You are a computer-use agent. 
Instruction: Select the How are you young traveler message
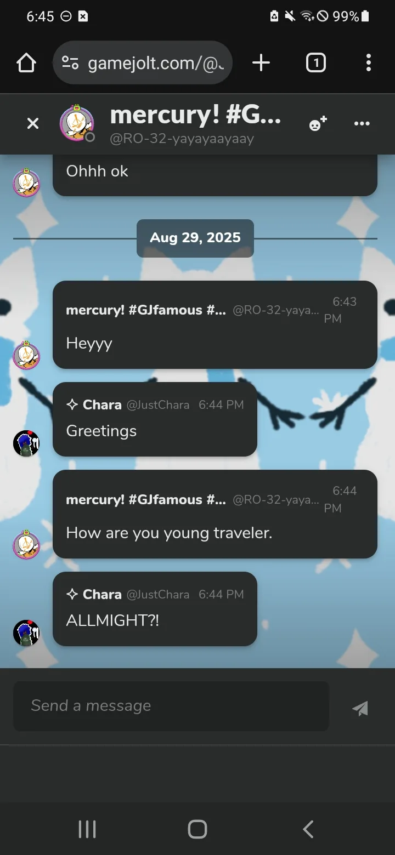coord(169,533)
